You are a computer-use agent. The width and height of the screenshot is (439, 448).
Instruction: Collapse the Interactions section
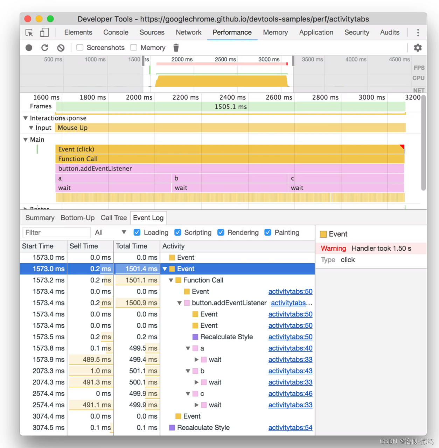pyautogui.click(x=25, y=118)
